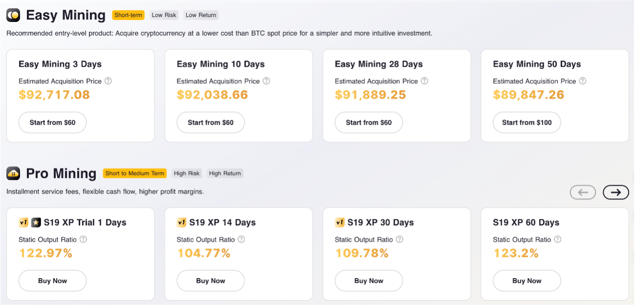635x306 pixels.
Task: Click Start from $60 on Easy Mining 3 Days
Action: coord(52,122)
